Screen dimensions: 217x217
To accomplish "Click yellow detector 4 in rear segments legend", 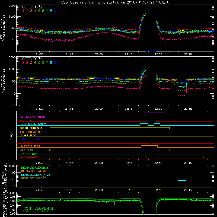I will (35, 63).
